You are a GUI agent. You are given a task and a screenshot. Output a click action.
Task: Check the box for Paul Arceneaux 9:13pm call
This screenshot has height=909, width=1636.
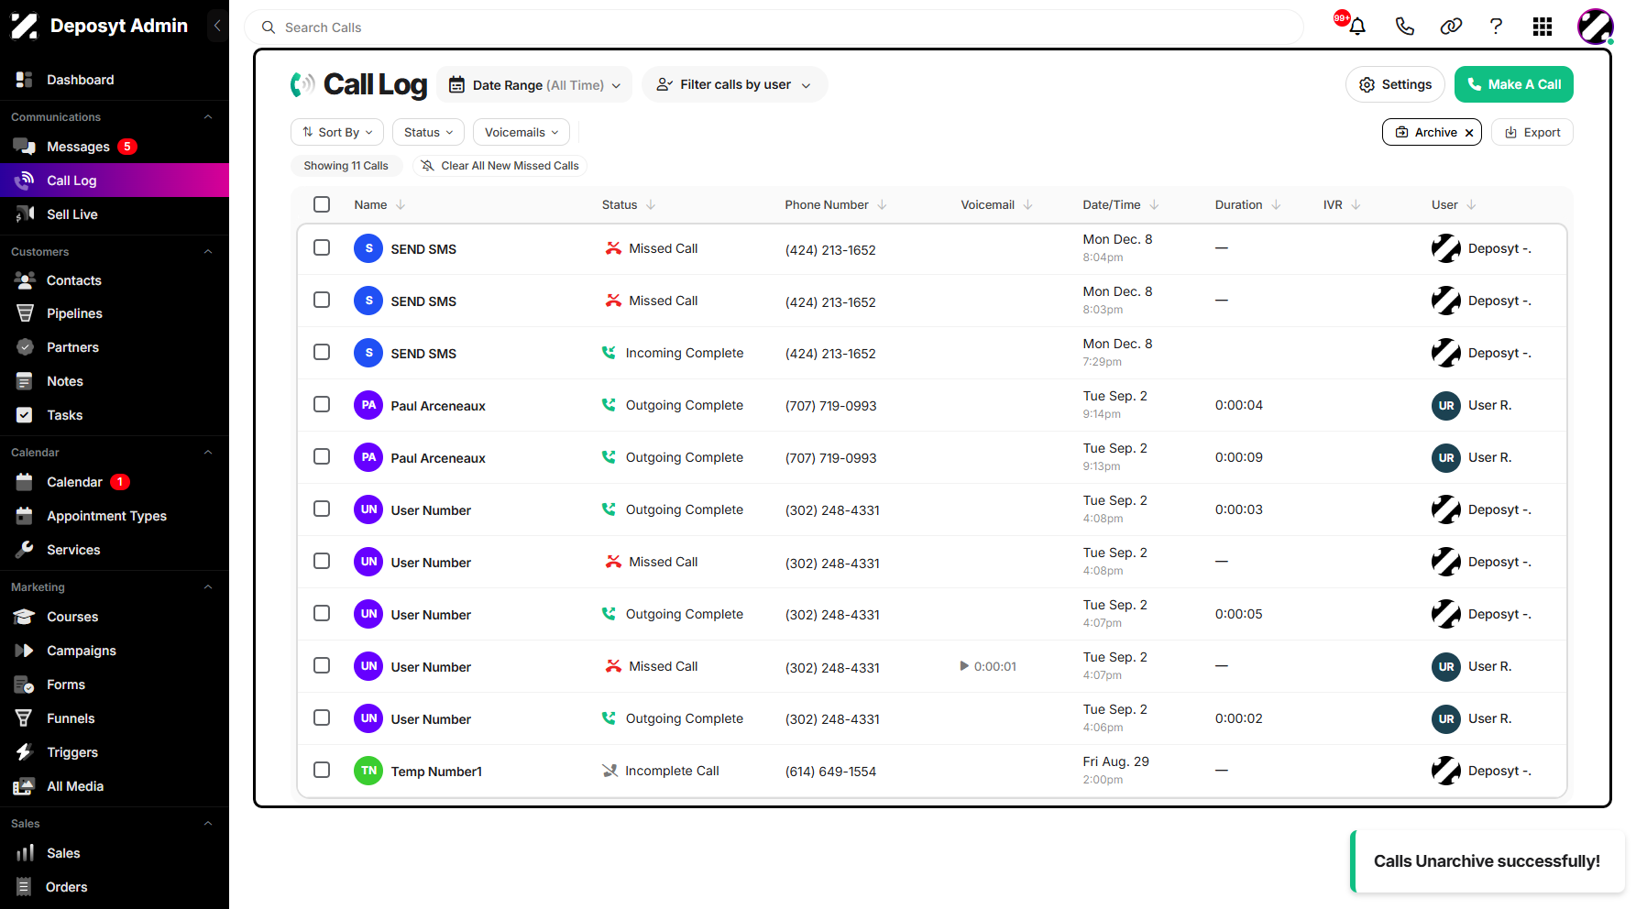[x=322, y=456]
